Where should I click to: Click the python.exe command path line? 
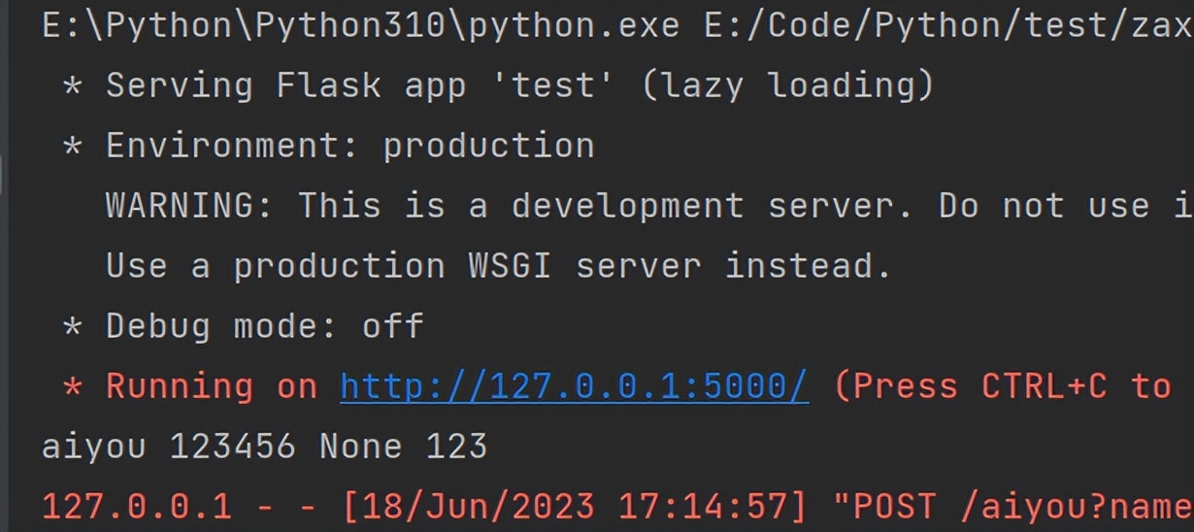[359, 25]
